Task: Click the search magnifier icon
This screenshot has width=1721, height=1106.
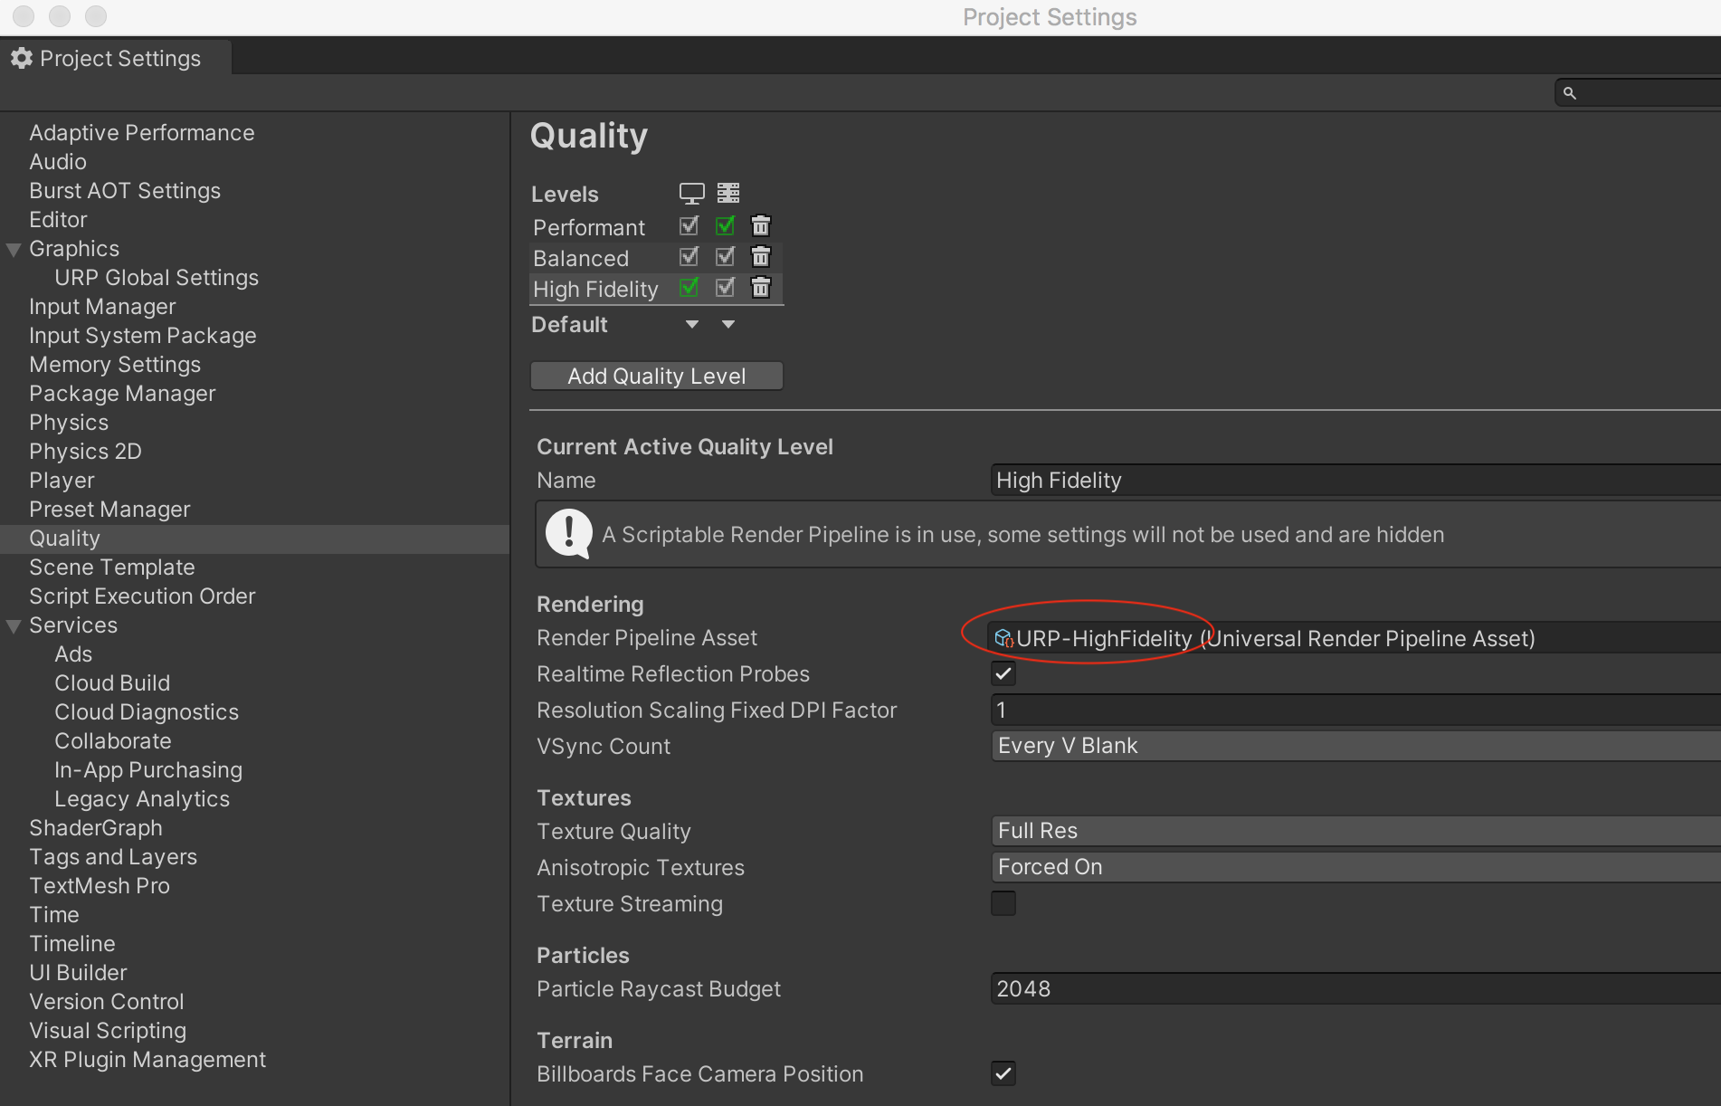Action: [x=1570, y=93]
